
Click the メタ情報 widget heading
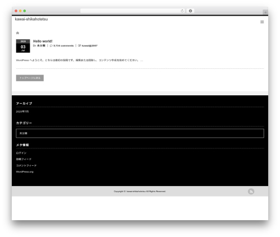click(x=22, y=145)
